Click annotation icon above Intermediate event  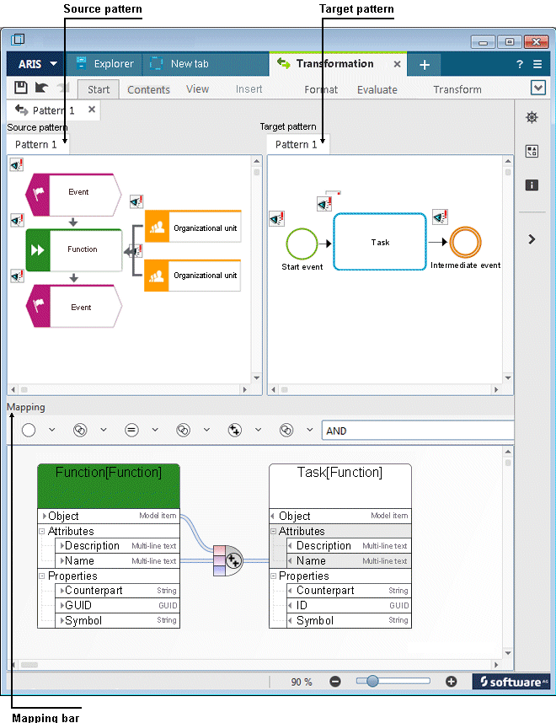[x=441, y=217]
